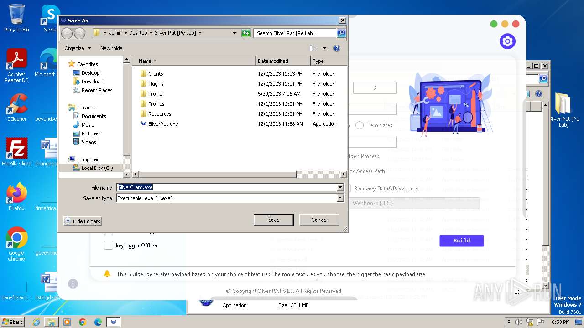Select the SilverRat.exe file icon
The width and height of the screenshot is (584, 328).
tap(144, 123)
